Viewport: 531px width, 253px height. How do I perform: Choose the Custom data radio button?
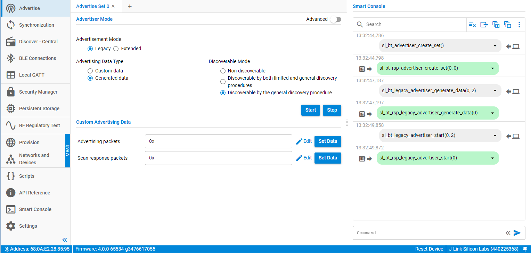(90, 71)
